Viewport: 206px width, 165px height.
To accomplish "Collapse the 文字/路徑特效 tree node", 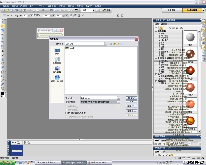I will [156, 58].
